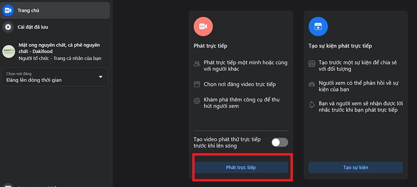Click the red Phát trực tiếp camera icon
The height and width of the screenshot is (187, 417).
[x=203, y=26]
